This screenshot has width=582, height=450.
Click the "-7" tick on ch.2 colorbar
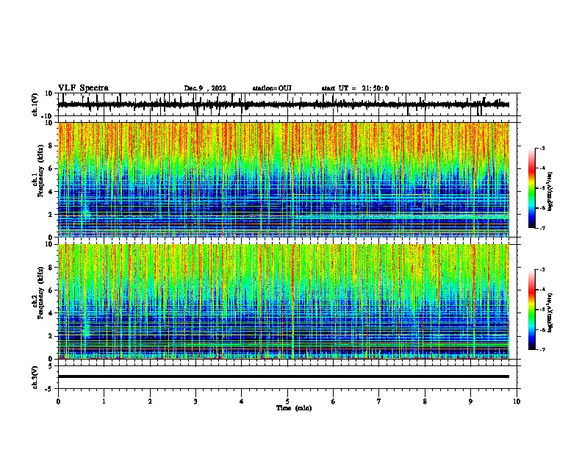pos(542,349)
